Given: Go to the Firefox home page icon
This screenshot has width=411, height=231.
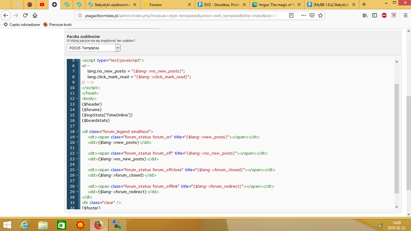Looking at the screenshot, I should [x=35, y=15].
